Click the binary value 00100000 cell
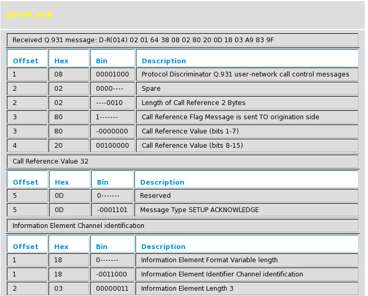Viewport: 368px width, 296px height. (112, 146)
